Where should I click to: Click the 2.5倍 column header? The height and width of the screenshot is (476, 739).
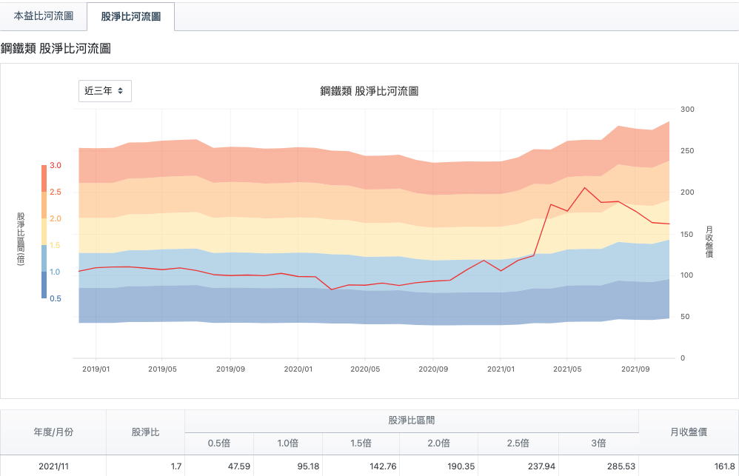(x=518, y=443)
